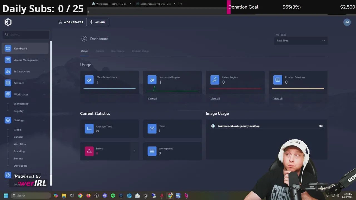Click the Sessions sidebar icon
This screenshot has height=200, width=356.
point(8,83)
